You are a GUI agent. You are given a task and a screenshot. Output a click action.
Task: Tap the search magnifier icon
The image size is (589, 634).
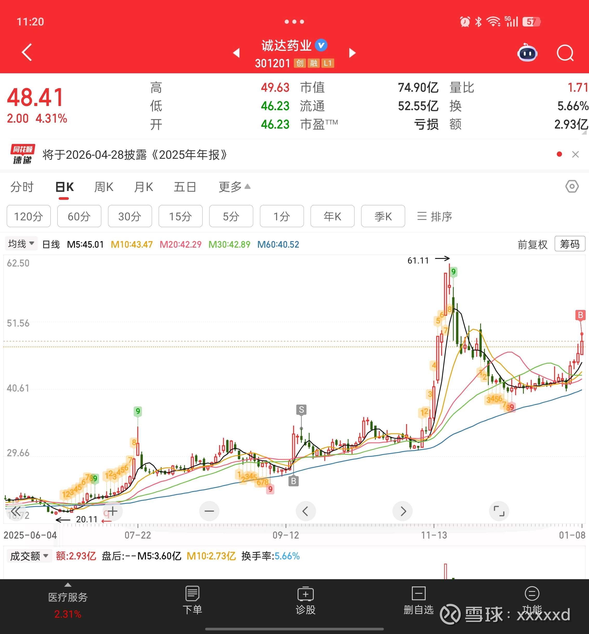565,53
